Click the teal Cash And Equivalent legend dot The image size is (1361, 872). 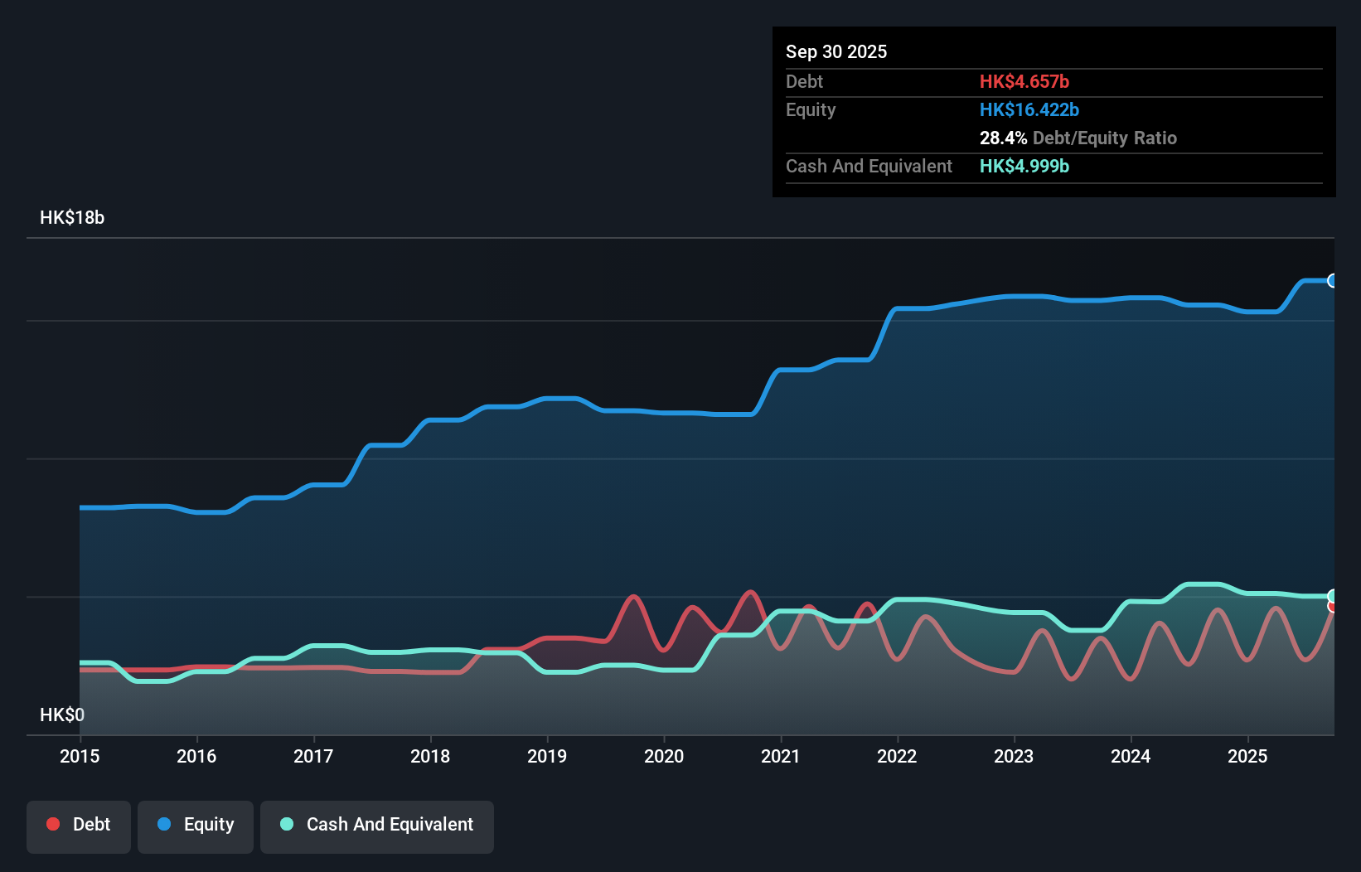pyautogui.click(x=286, y=824)
